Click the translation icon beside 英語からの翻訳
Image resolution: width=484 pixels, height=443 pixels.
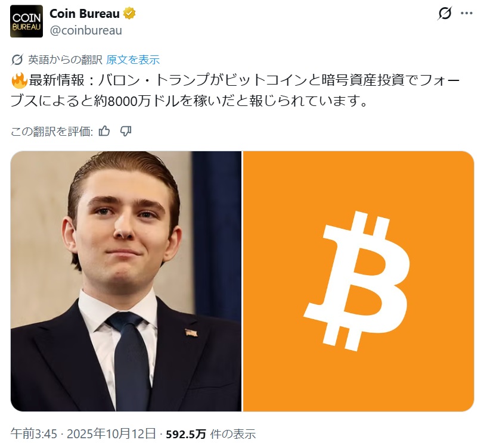click(17, 60)
